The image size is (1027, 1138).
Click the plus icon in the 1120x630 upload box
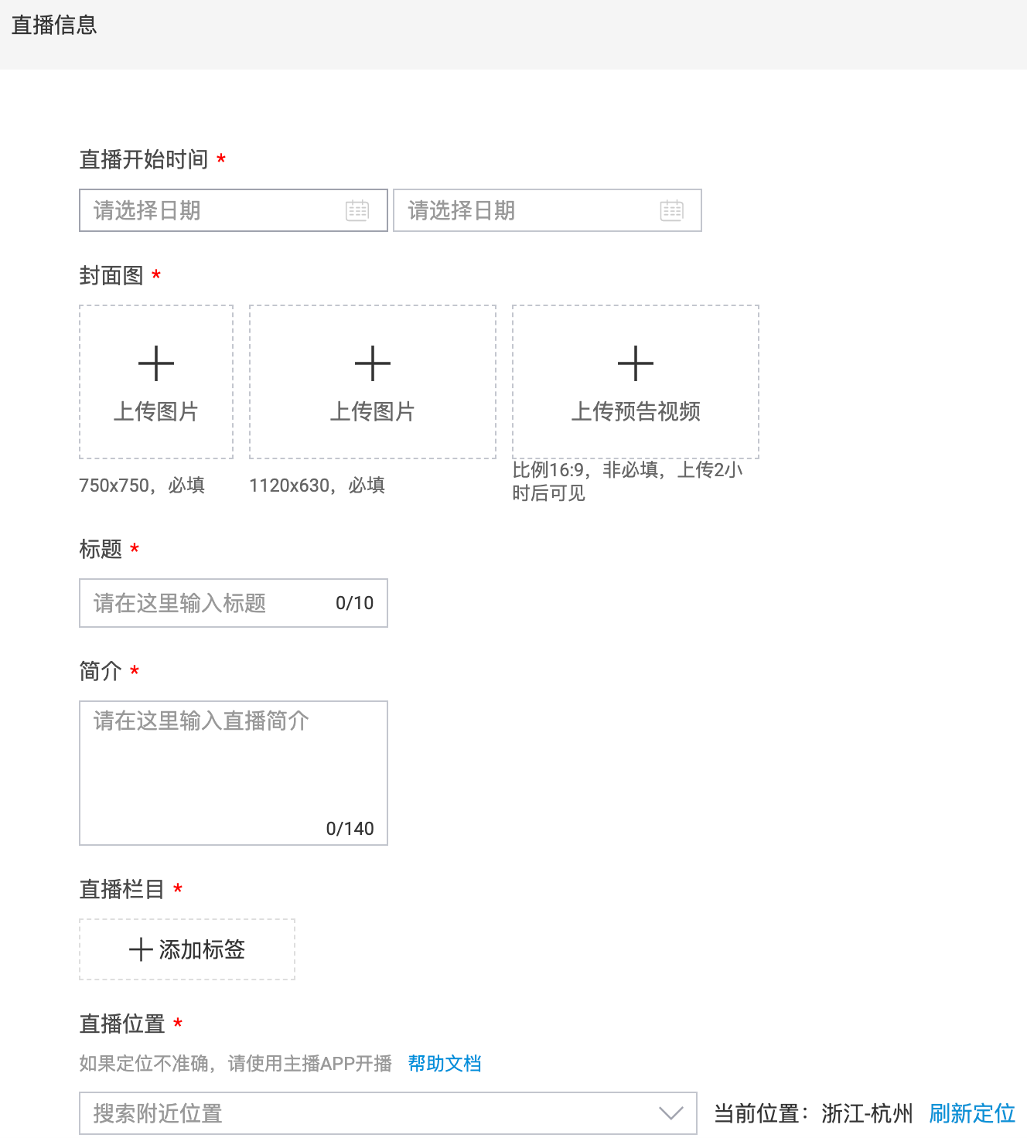tap(373, 363)
